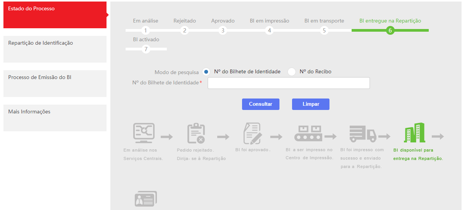Screen dimensions: 465x210
Task: Click step 7 circle 'BI activado'
Action: [145, 49]
